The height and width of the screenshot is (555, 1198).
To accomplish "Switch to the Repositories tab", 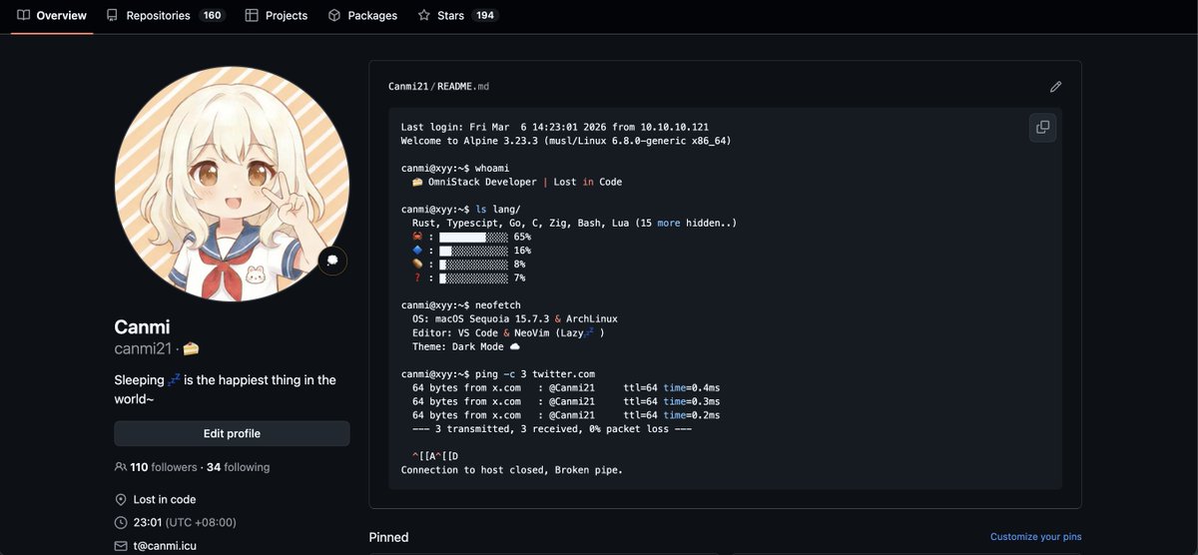I will pos(166,16).
